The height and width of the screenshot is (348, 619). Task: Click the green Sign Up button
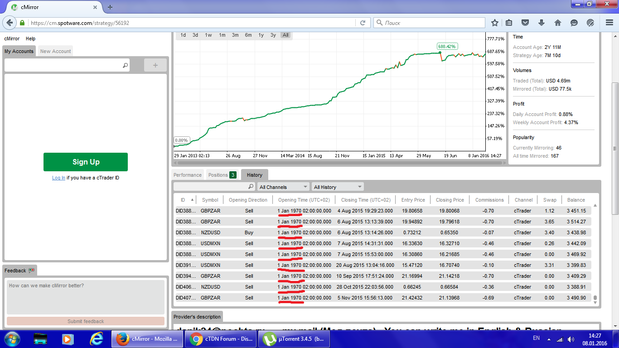tap(86, 162)
